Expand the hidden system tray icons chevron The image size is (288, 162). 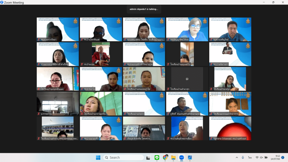point(237,157)
